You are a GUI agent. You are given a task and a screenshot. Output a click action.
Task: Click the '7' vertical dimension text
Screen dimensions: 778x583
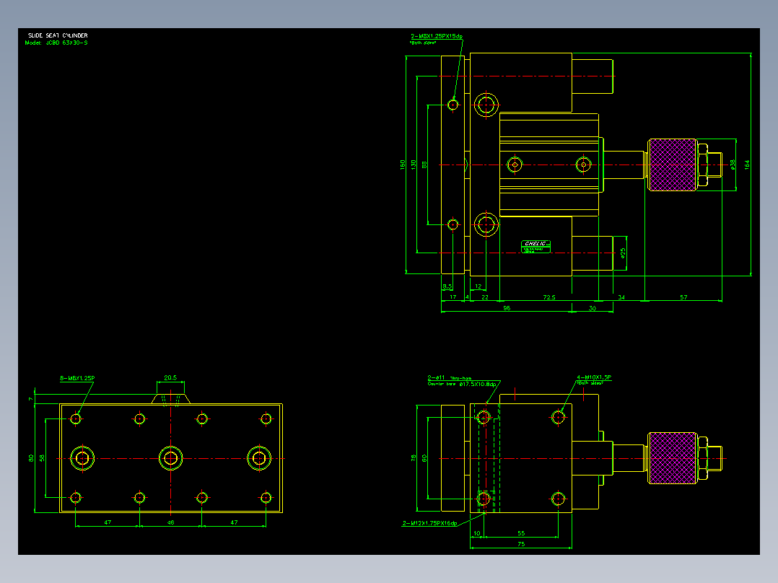(x=31, y=399)
